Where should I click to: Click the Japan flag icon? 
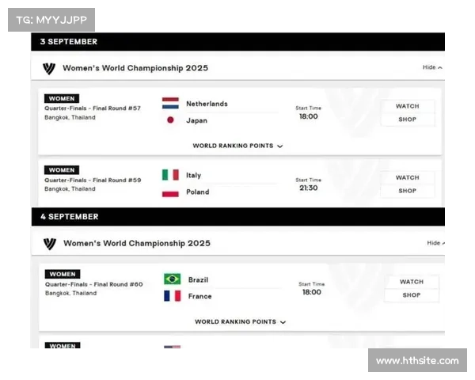170,120
